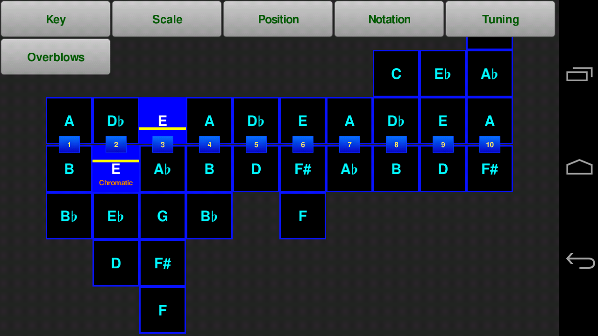598x336 pixels.
Task: Tap the bottom-most F note cell
Action: click(163, 310)
